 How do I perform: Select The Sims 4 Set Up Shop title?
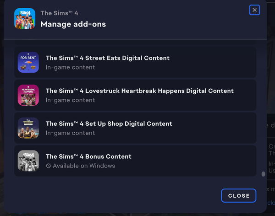point(109,124)
